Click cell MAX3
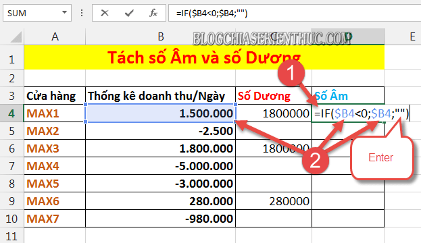421x243 pixels. [55, 148]
